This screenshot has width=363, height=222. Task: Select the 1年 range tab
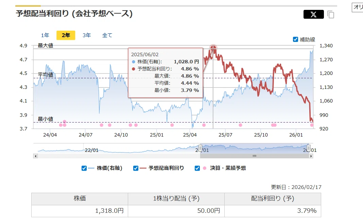point(45,35)
